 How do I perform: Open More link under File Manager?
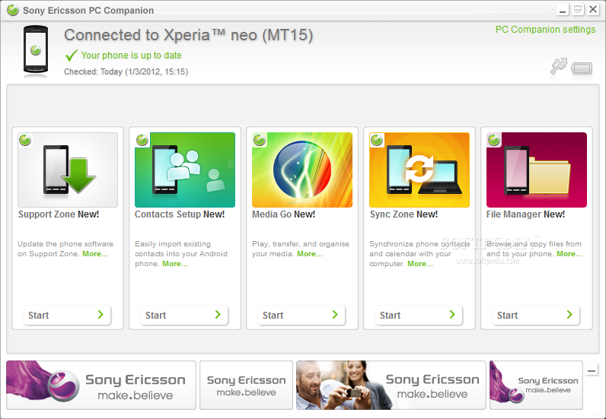tap(569, 254)
